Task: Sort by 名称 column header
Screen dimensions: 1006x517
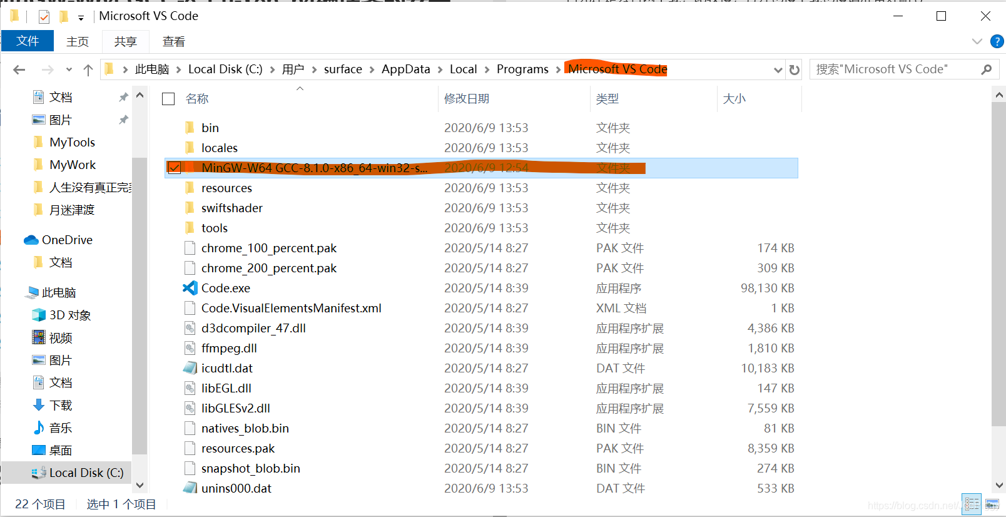Action: click(x=197, y=99)
